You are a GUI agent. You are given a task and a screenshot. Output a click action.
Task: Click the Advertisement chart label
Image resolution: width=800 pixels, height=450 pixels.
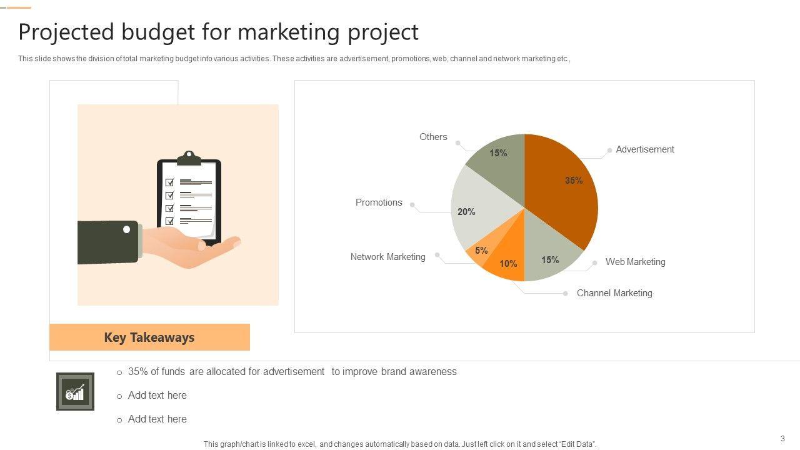[644, 149]
